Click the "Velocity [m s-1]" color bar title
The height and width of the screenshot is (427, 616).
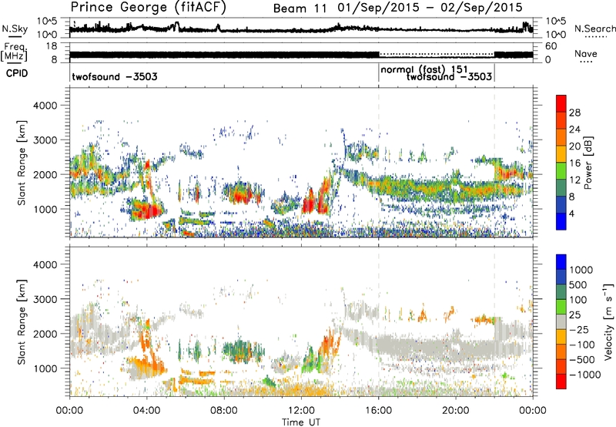pyautogui.click(x=608, y=321)
